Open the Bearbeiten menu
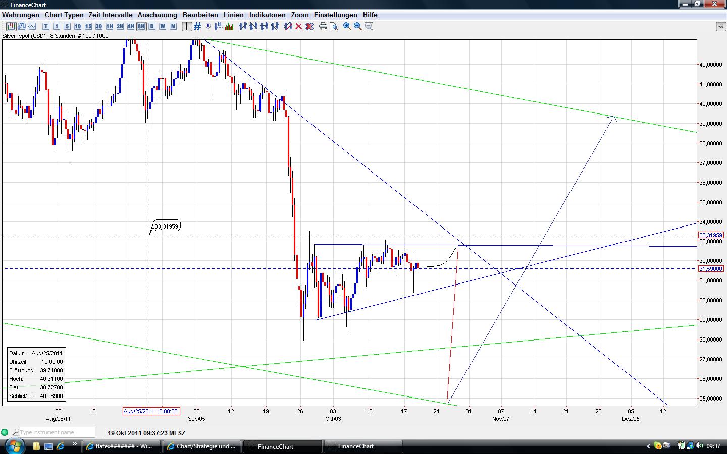The height and width of the screenshot is (454, 727). (x=200, y=15)
